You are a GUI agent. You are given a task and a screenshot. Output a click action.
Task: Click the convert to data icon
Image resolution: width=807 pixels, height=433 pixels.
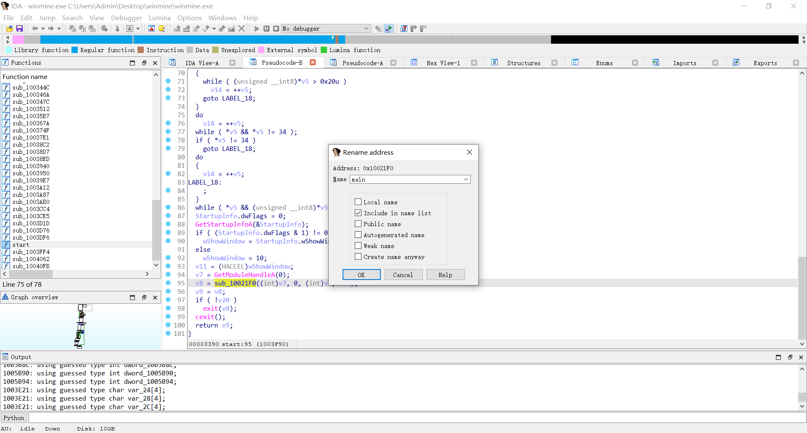tap(187, 29)
